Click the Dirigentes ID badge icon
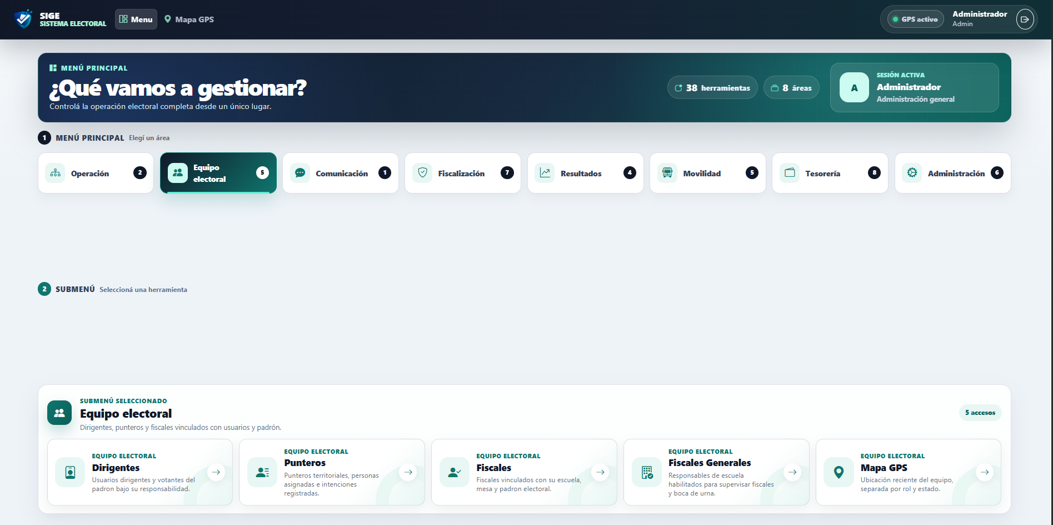 pos(71,472)
